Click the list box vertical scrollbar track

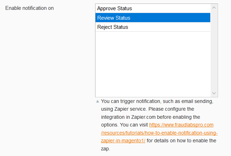tap(214, 51)
